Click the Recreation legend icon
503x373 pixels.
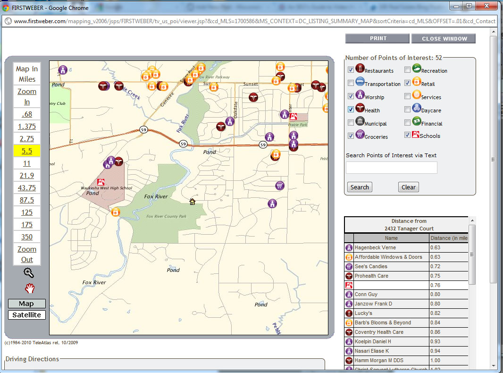click(416, 68)
